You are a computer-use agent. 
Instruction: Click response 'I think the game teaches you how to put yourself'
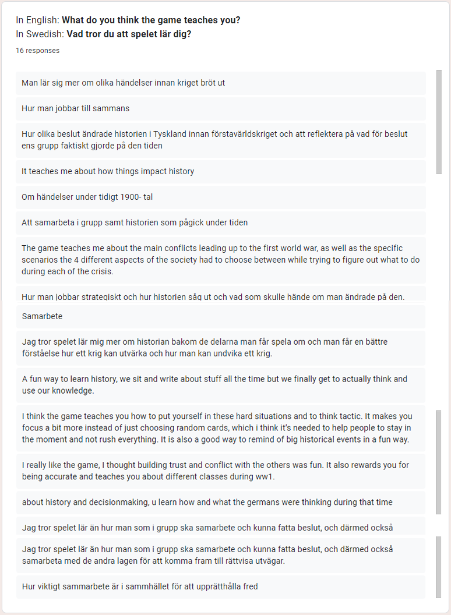click(221, 428)
